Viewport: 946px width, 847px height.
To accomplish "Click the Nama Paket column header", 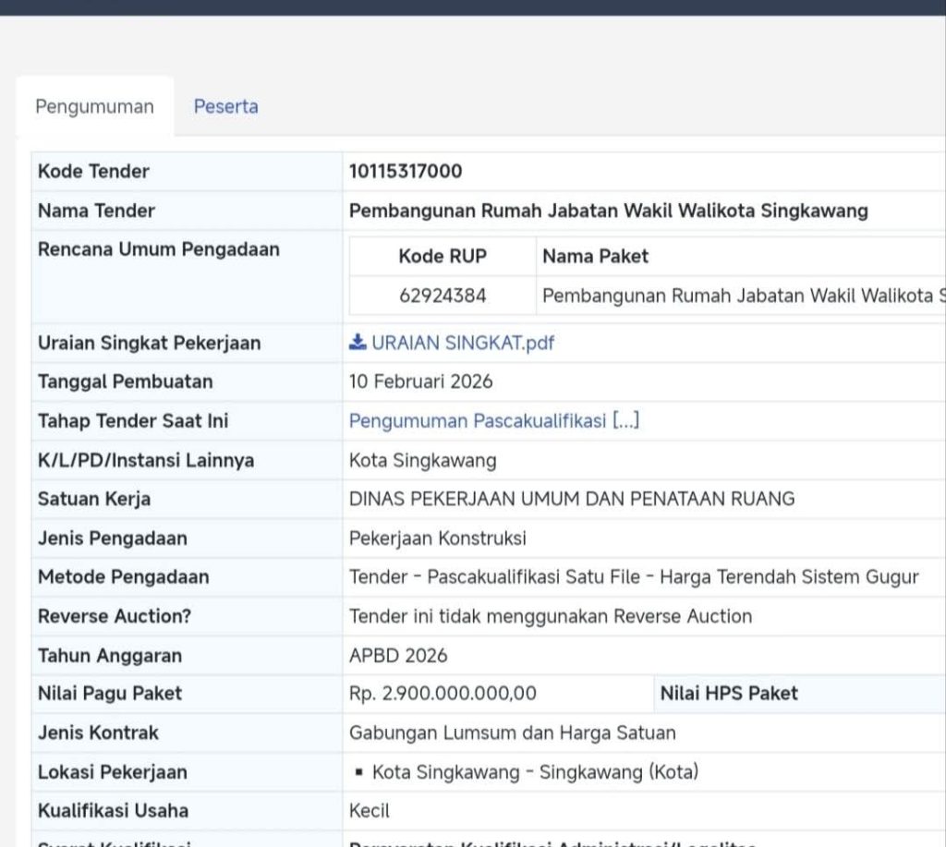I will coord(596,256).
